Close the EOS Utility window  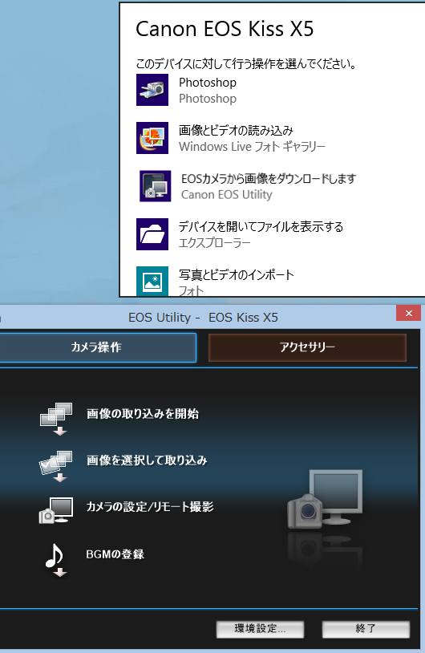(408, 313)
